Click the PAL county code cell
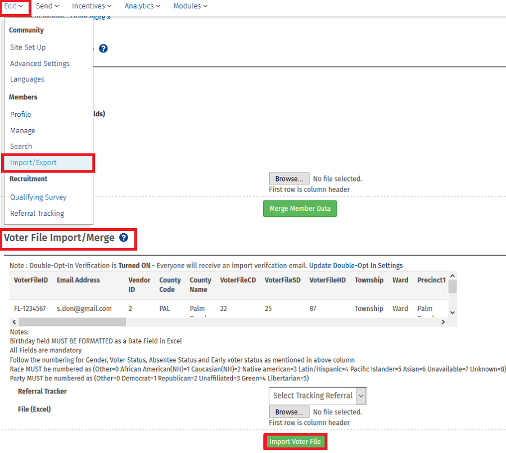 (165, 309)
